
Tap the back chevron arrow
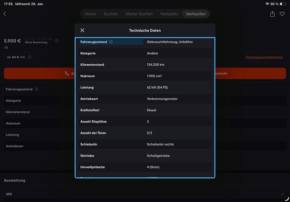[5, 14]
